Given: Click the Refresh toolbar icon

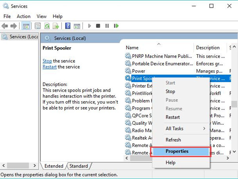Looking at the screenshot, I should (47, 26).
